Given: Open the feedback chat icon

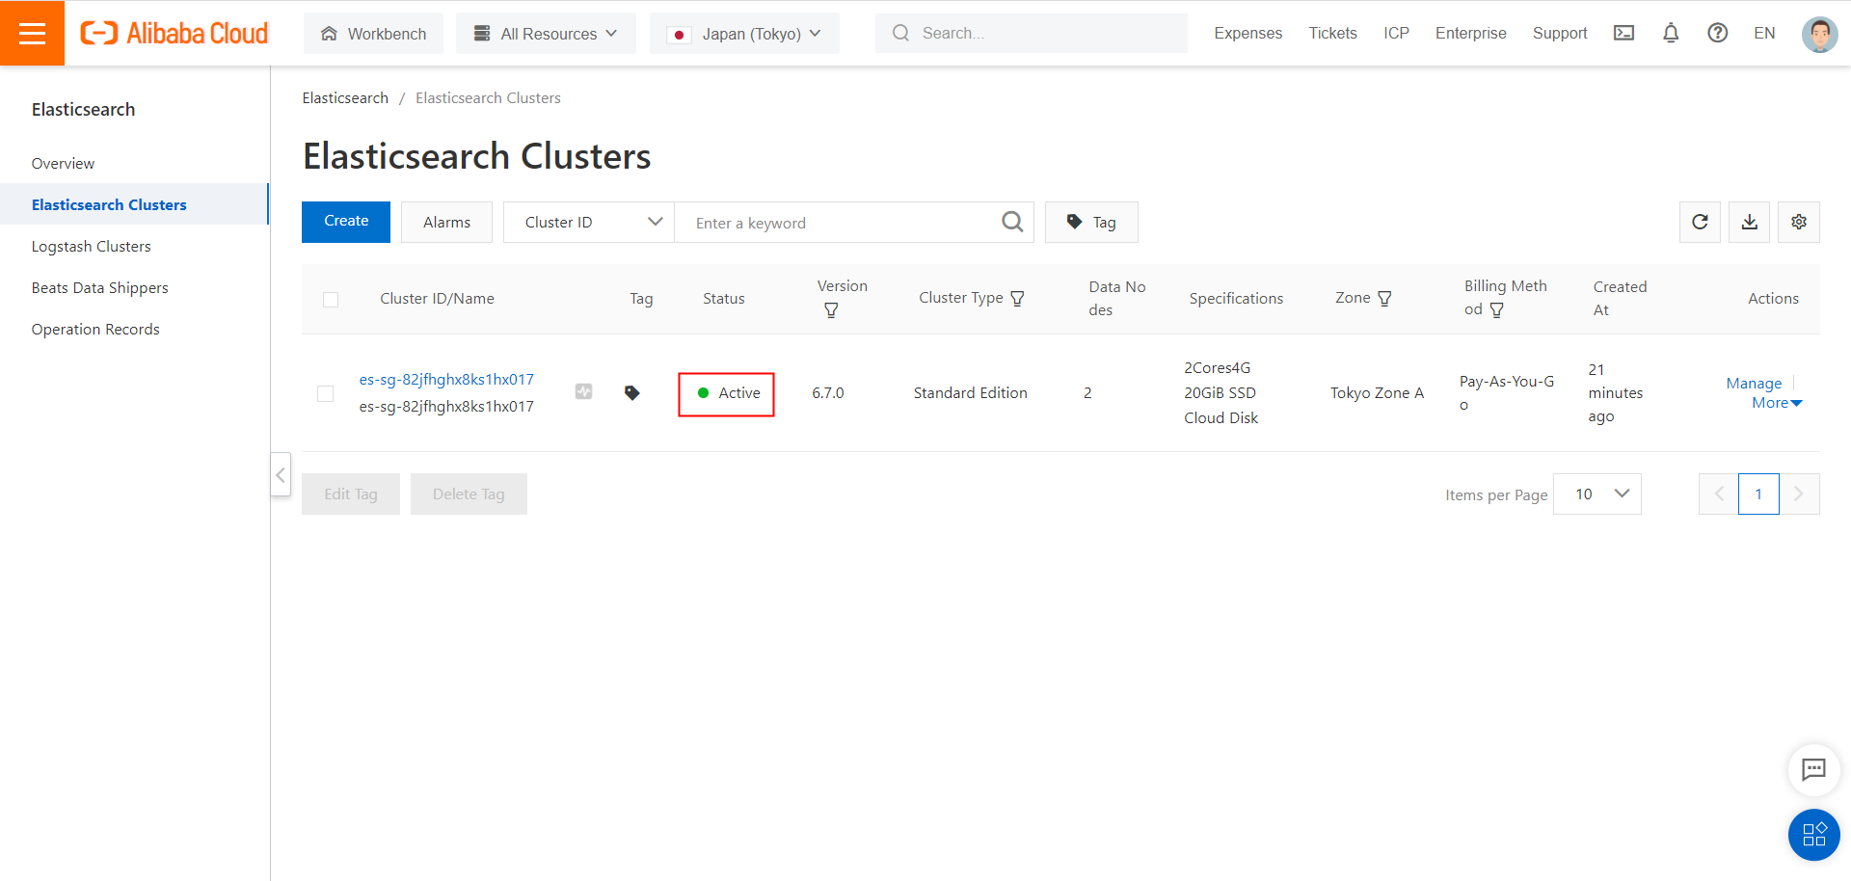Looking at the screenshot, I should 1813,769.
